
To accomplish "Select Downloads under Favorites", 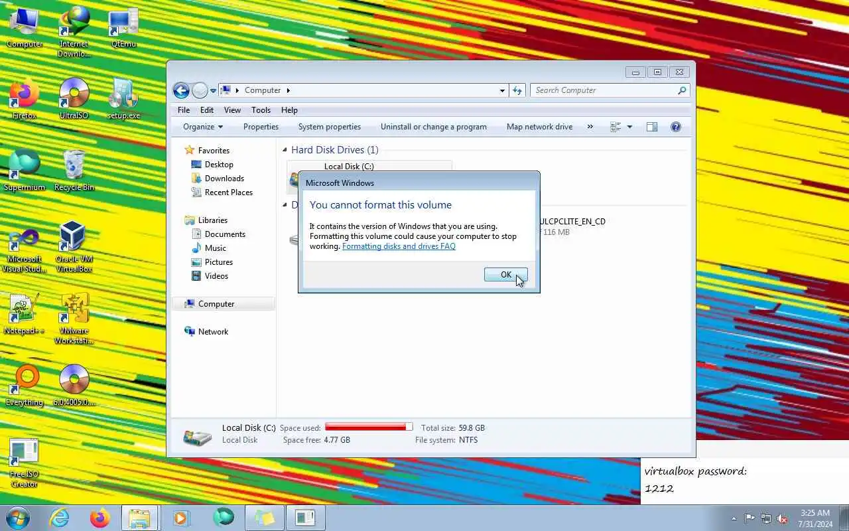I will tap(218, 179).
